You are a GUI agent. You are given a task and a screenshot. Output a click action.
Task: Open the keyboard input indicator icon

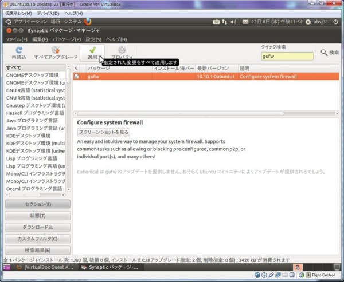[x=216, y=22]
